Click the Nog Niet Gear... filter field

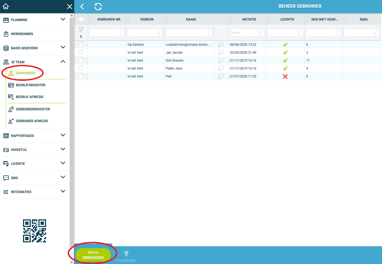point(324,33)
